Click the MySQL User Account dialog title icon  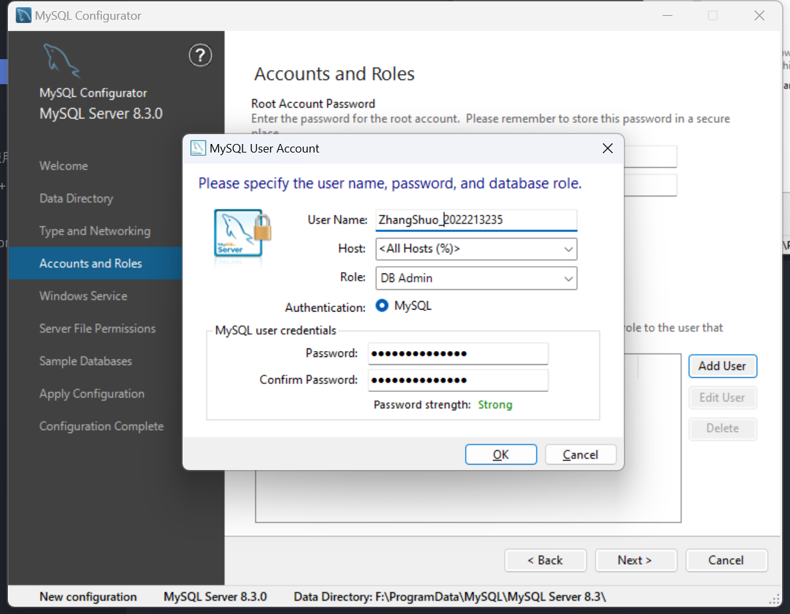coord(198,149)
